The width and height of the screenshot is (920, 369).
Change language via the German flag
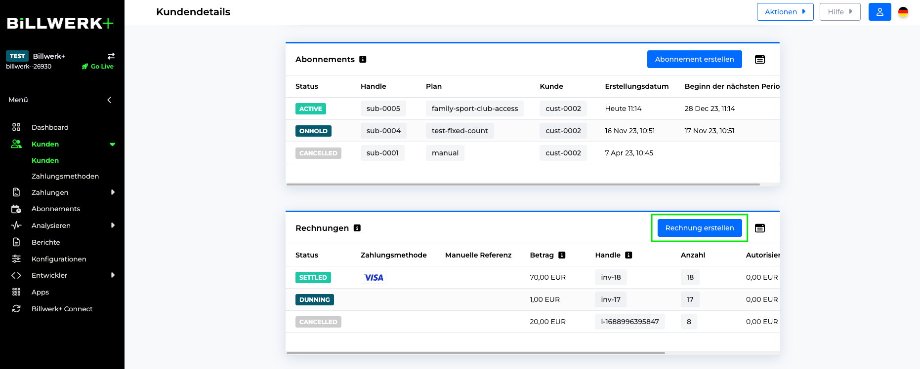coord(903,12)
